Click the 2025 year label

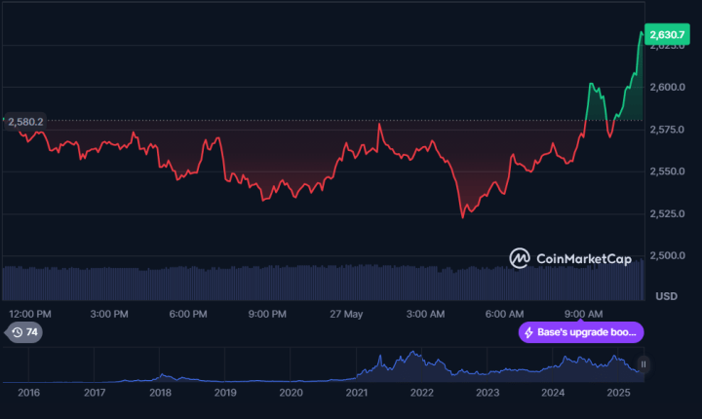point(618,392)
